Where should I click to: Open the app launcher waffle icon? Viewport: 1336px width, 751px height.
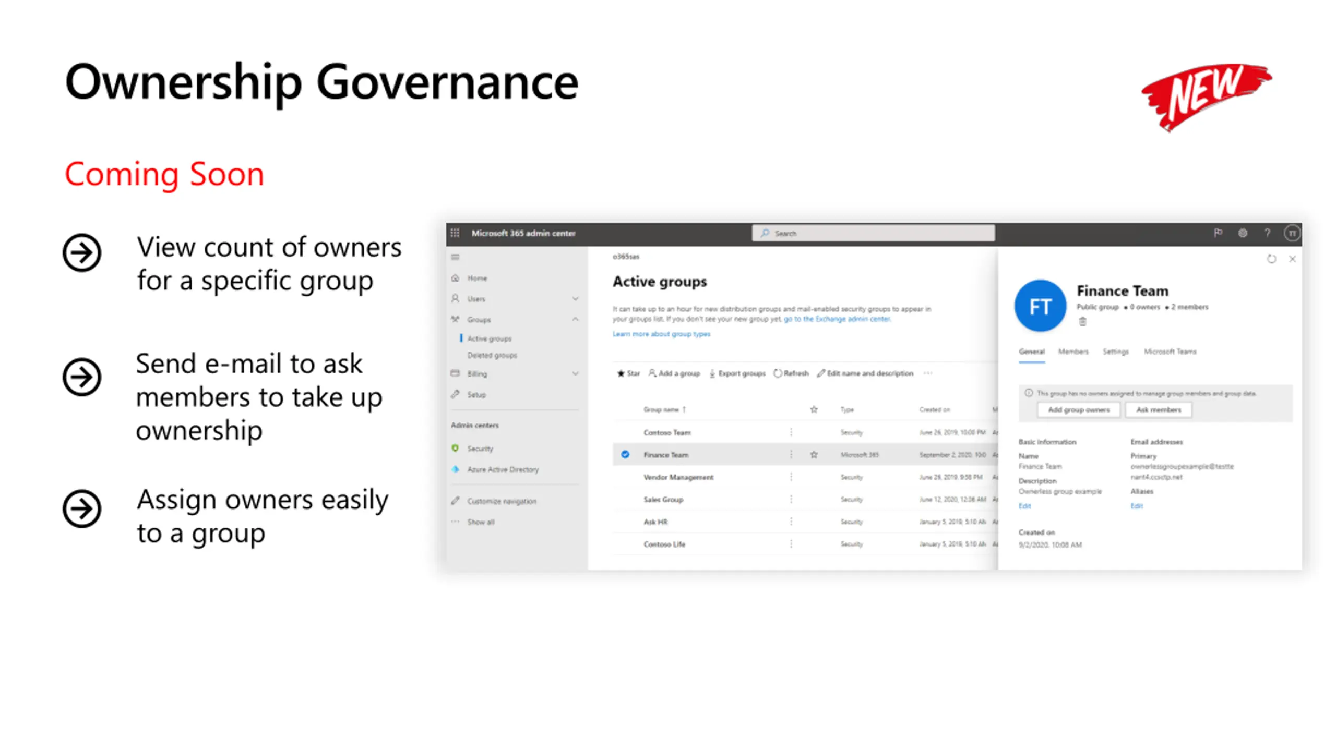(x=455, y=233)
